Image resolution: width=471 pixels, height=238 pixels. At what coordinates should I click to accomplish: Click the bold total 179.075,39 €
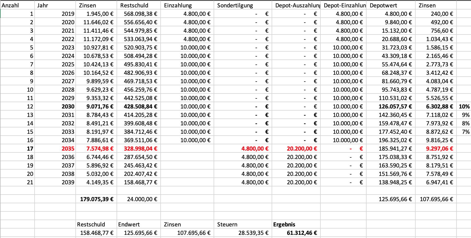(x=96, y=199)
